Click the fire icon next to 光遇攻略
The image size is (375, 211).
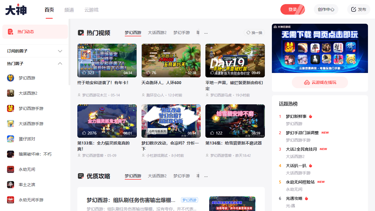306,198
